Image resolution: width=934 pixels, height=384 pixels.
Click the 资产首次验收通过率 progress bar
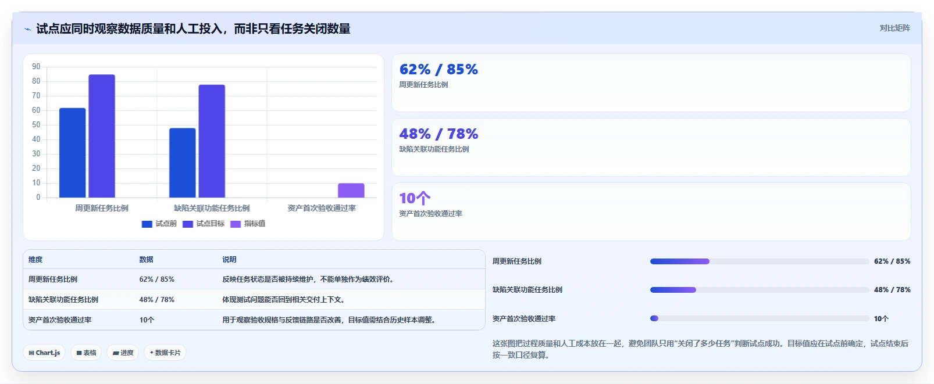[760, 318]
